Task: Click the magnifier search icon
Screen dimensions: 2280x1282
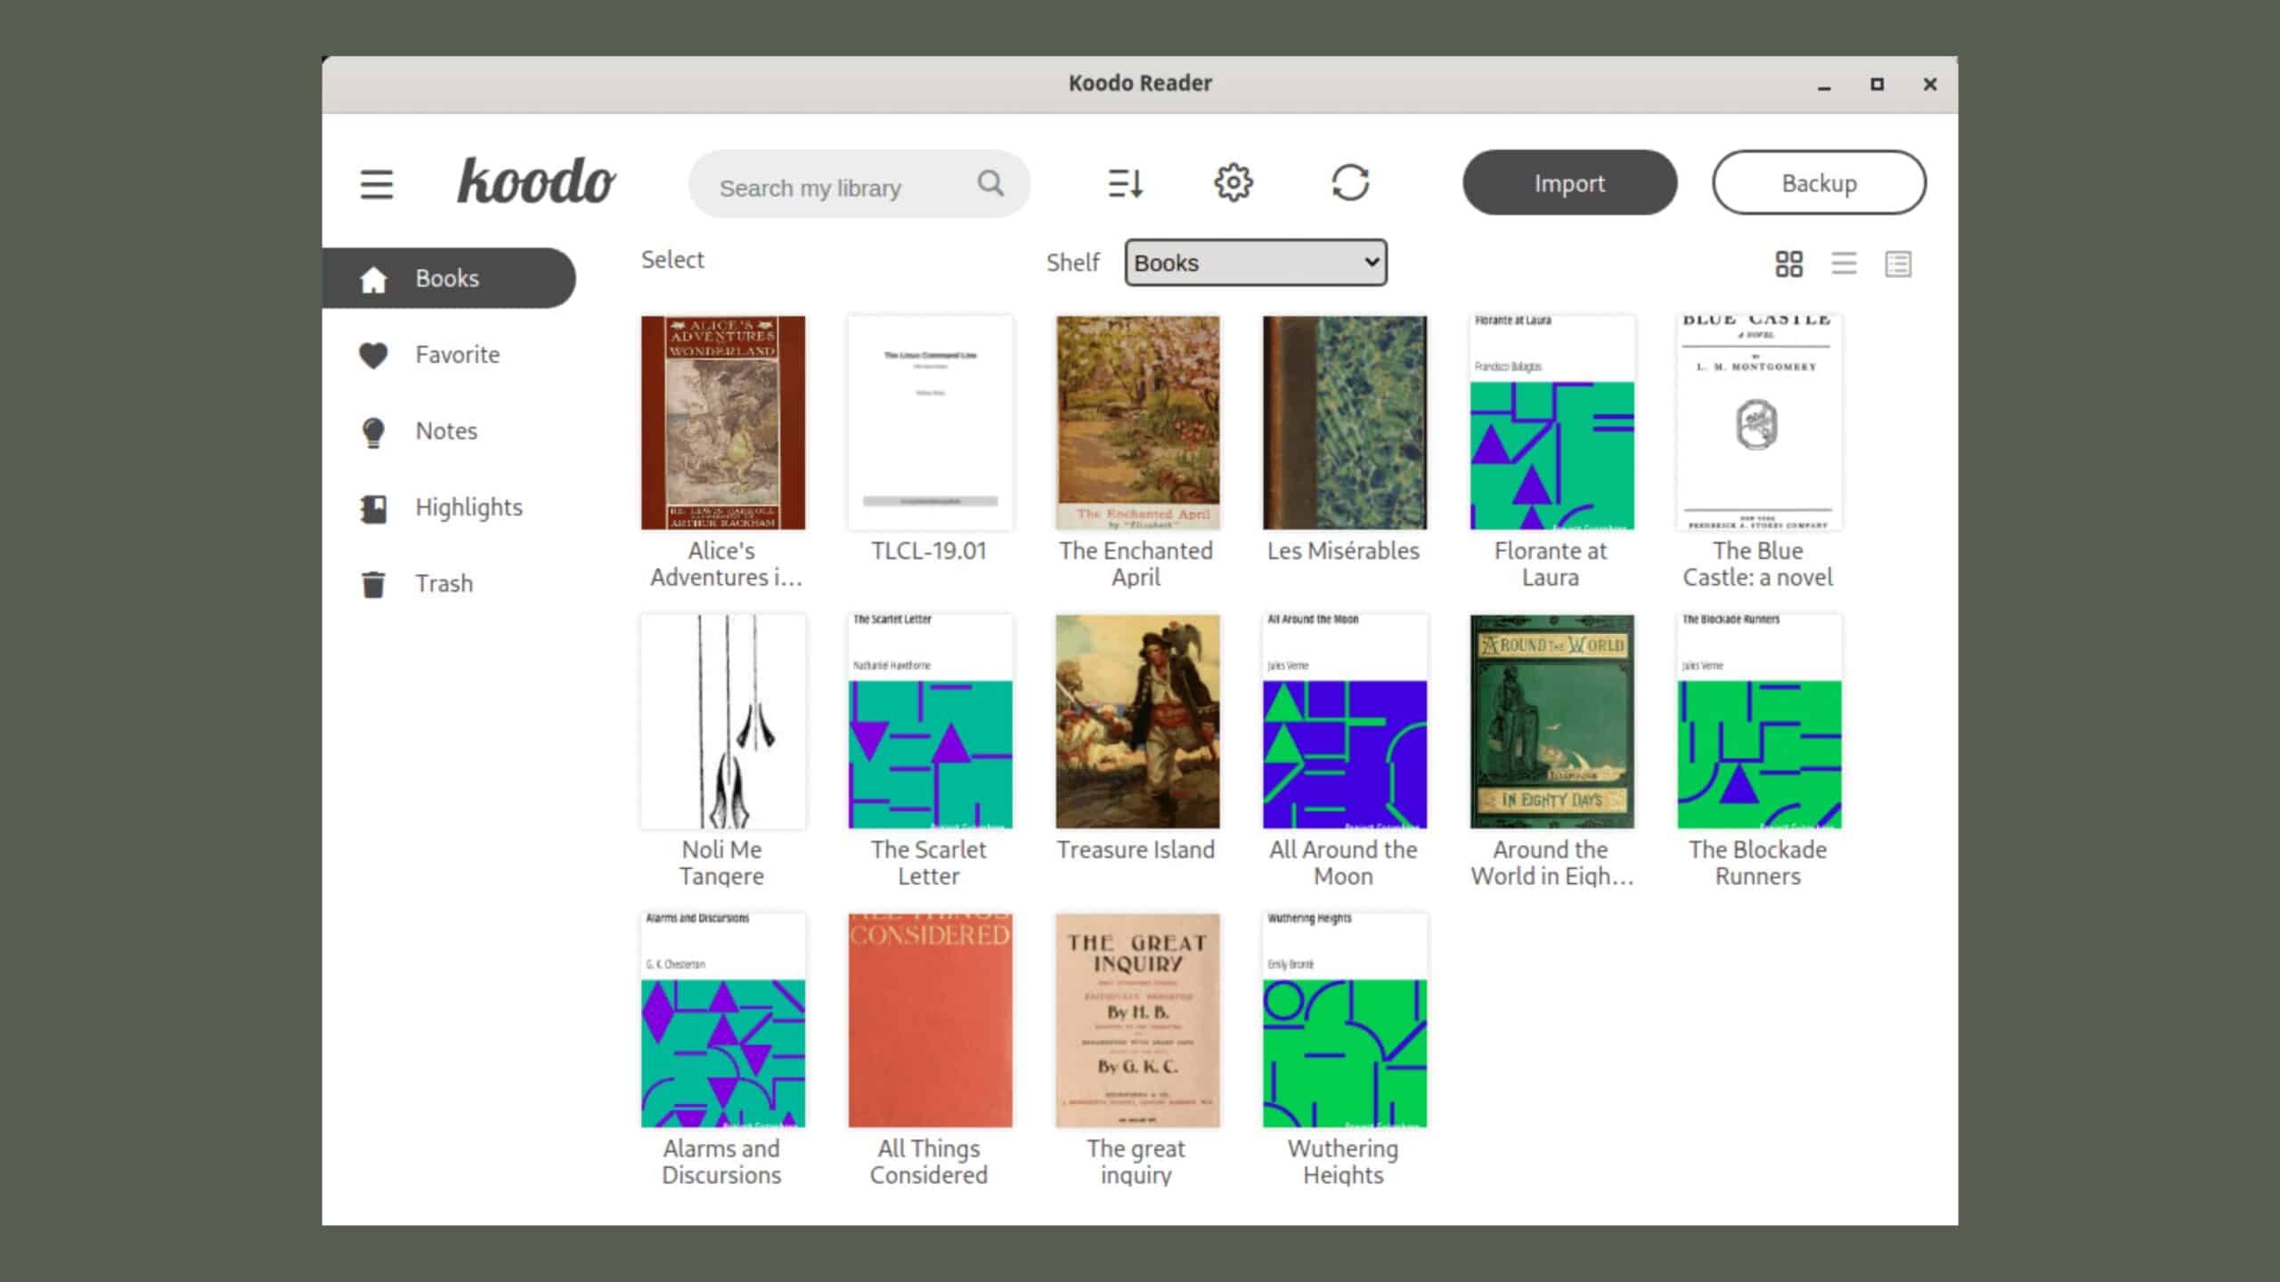Action: coord(990,183)
